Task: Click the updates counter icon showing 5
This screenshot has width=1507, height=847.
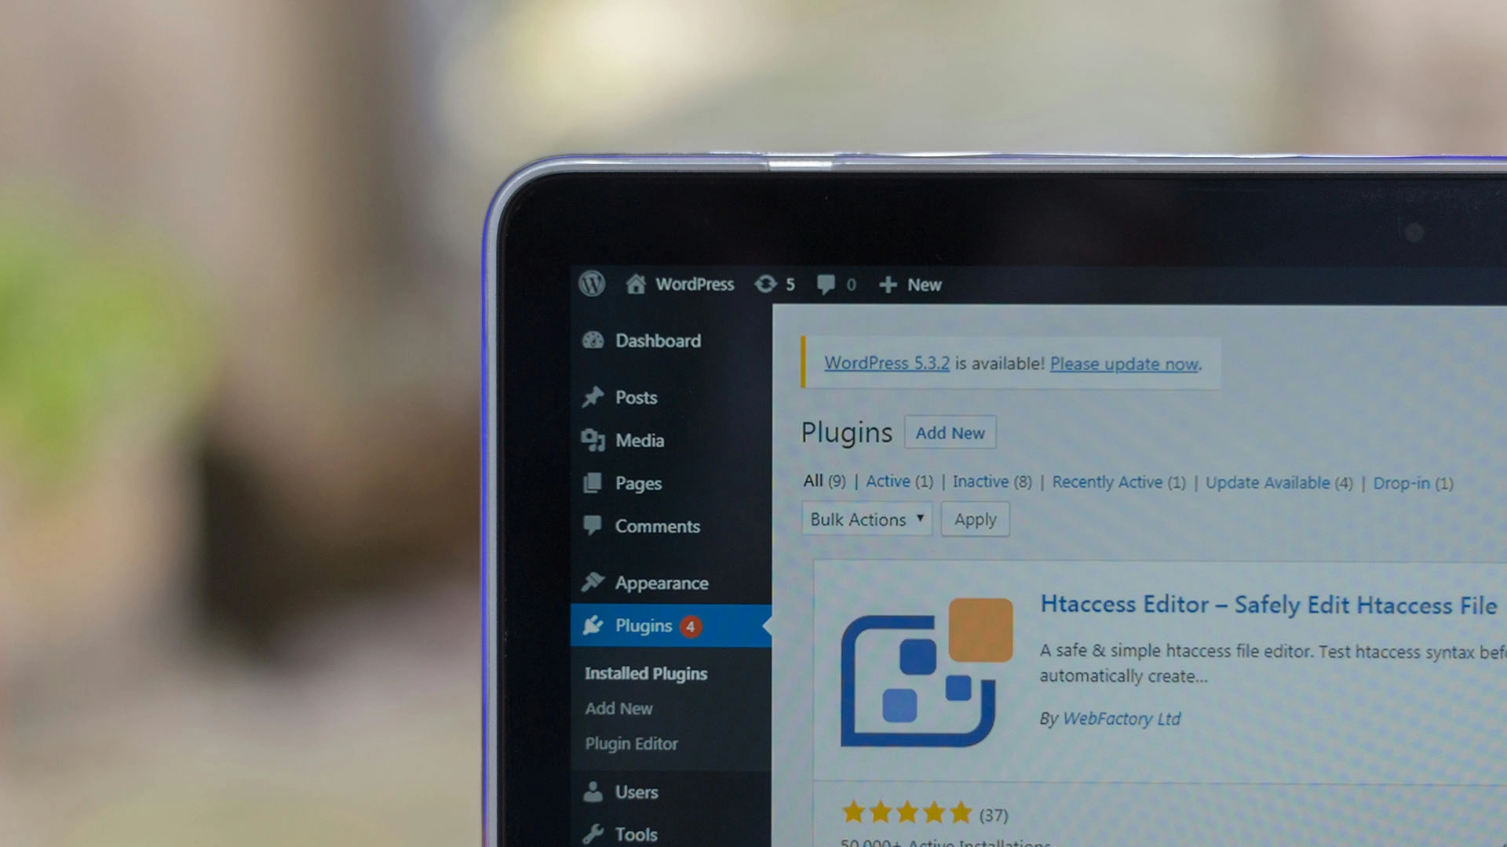Action: click(775, 285)
